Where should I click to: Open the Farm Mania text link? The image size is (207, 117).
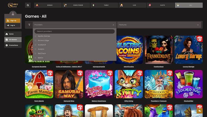click(39, 101)
